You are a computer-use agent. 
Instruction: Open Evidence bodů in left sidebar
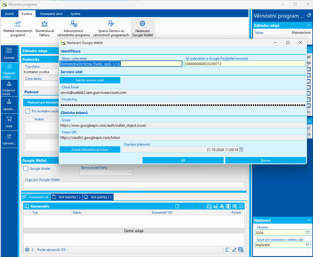tap(9, 88)
